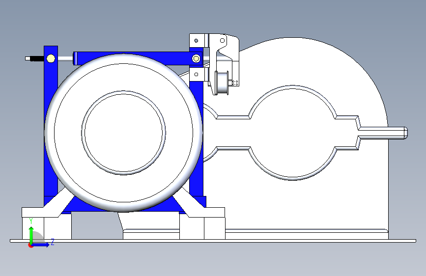Select the long thin base plate at the bottom

click(x=213, y=241)
